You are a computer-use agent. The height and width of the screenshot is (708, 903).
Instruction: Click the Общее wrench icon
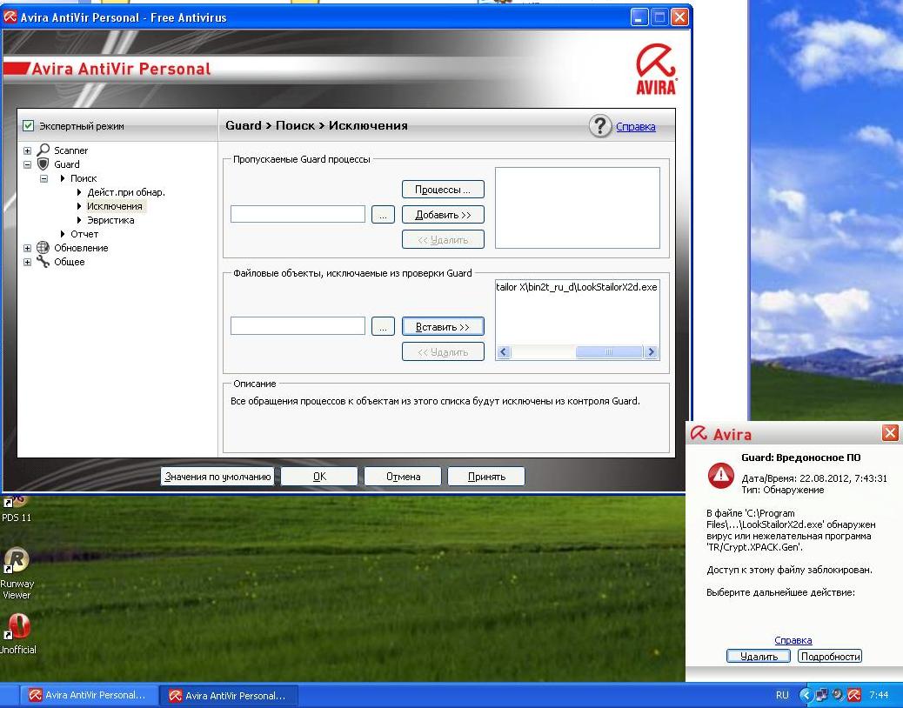(43, 261)
